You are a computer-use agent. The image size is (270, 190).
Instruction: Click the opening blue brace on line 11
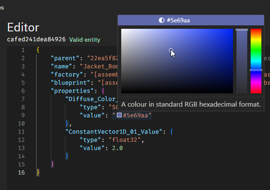click(x=172, y=132)
